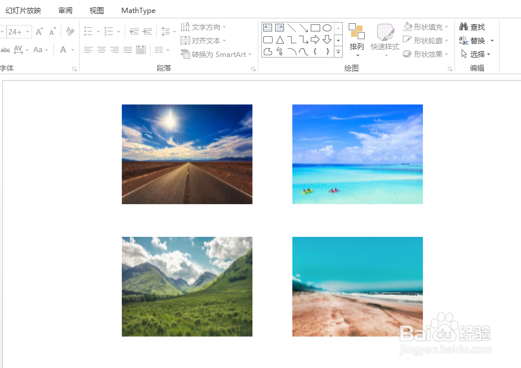Open the 审阅 (Review) tab
The height and width of the screenshot is (368, 521).
[65, 10]
